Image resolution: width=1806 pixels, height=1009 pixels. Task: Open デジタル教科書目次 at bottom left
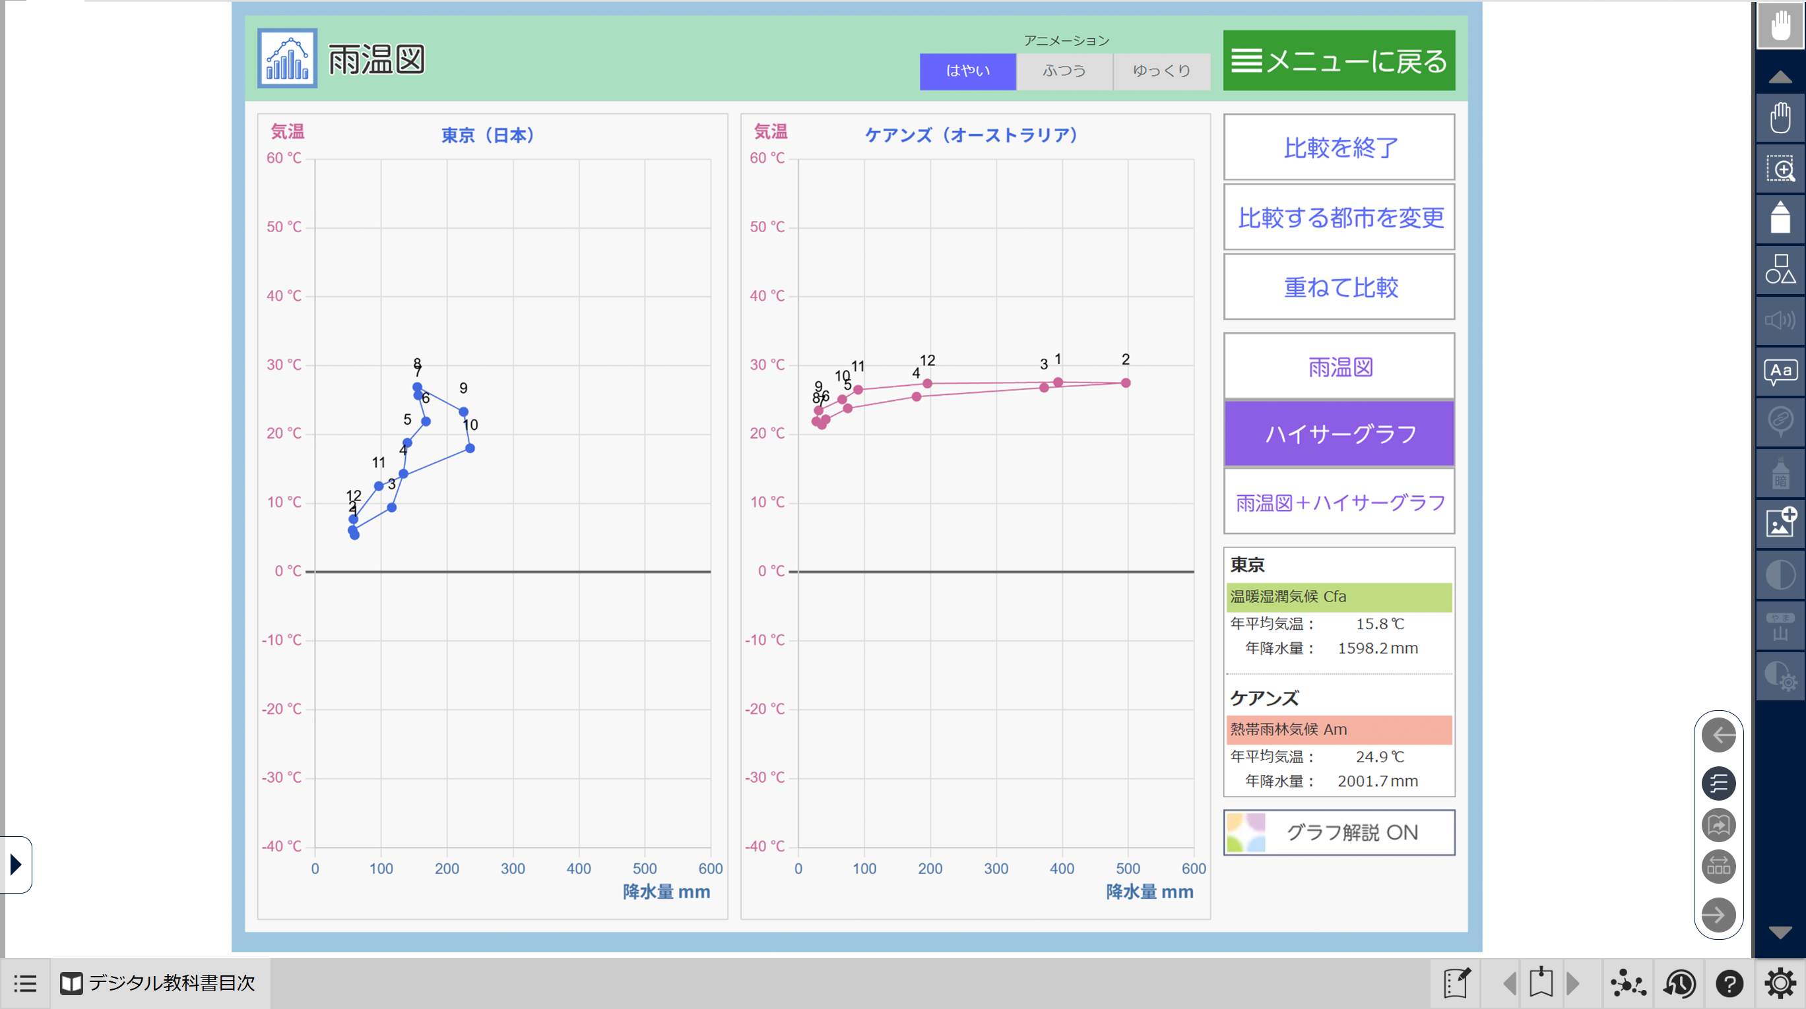point(158,983)
